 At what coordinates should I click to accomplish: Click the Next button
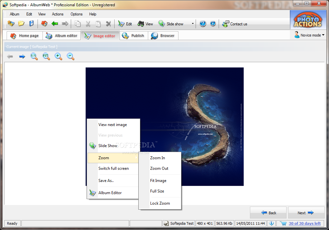pyautogui.click(x=306, y=213)
